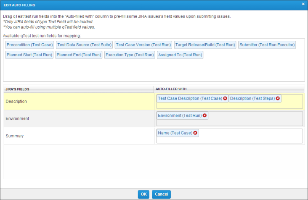Remove Description (Test Steps) mapping tag
Image resolution: width=308 pixels, height=200 pixels.
[278, 98]
